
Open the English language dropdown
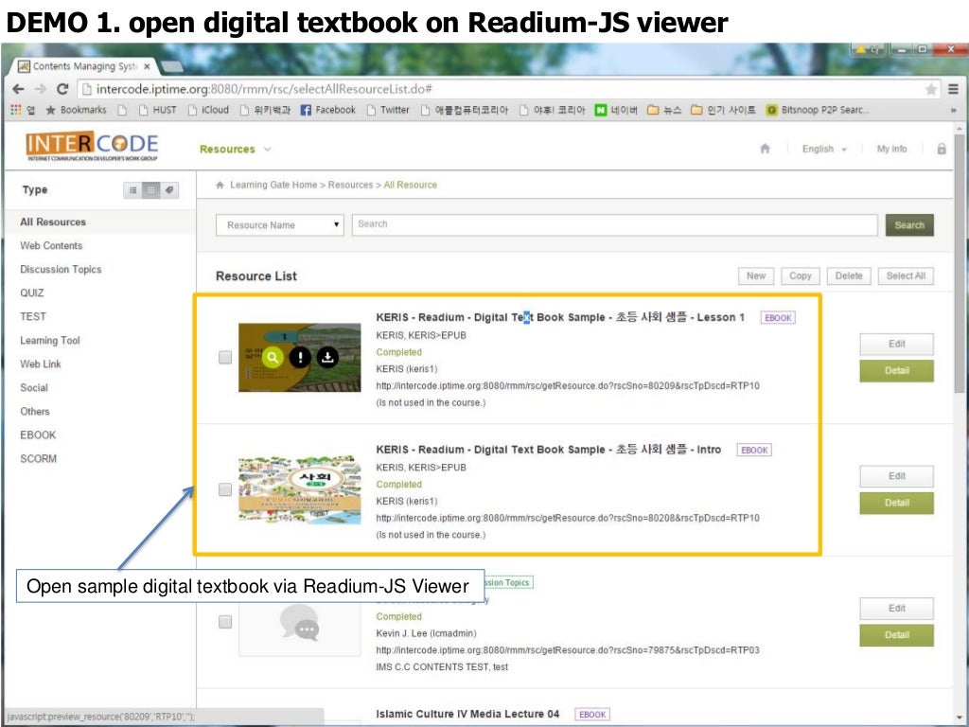pyautogui.click(x=824, y=149)
